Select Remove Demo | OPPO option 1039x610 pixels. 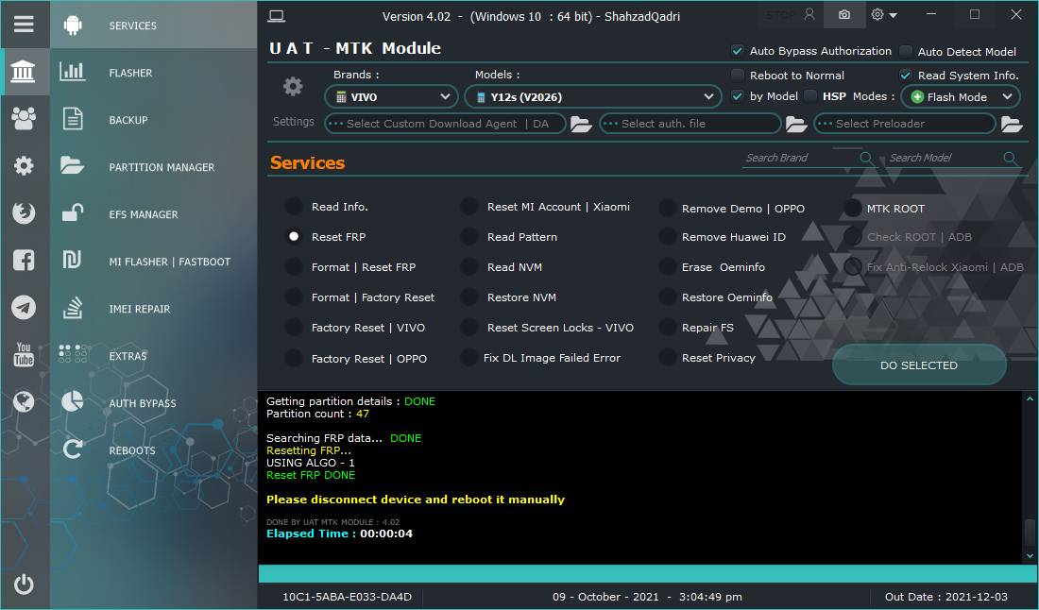tap(667, 208)
